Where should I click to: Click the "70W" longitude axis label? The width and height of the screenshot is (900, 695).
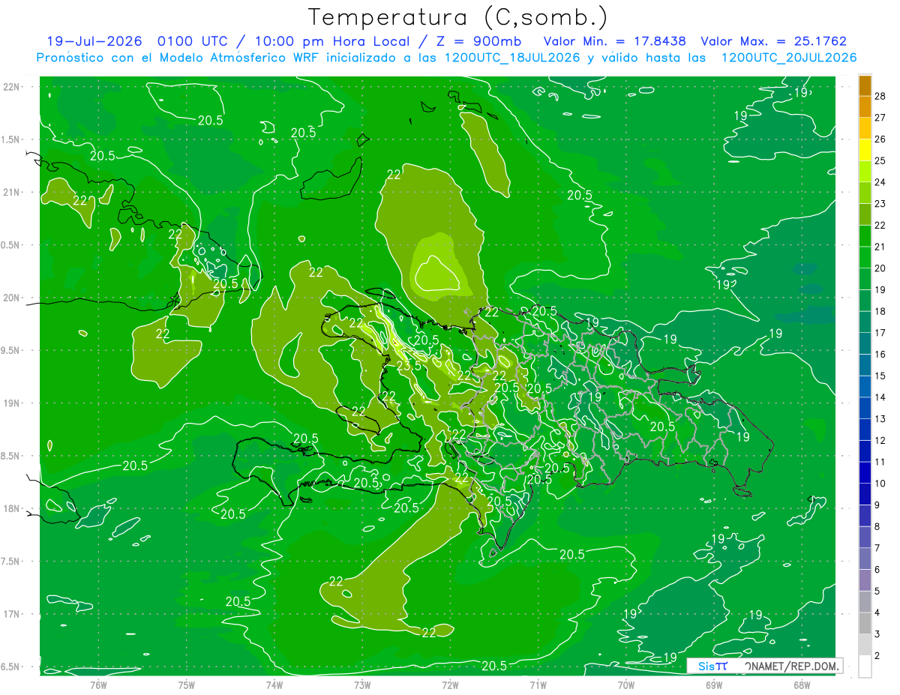click(x=626, y=685)
